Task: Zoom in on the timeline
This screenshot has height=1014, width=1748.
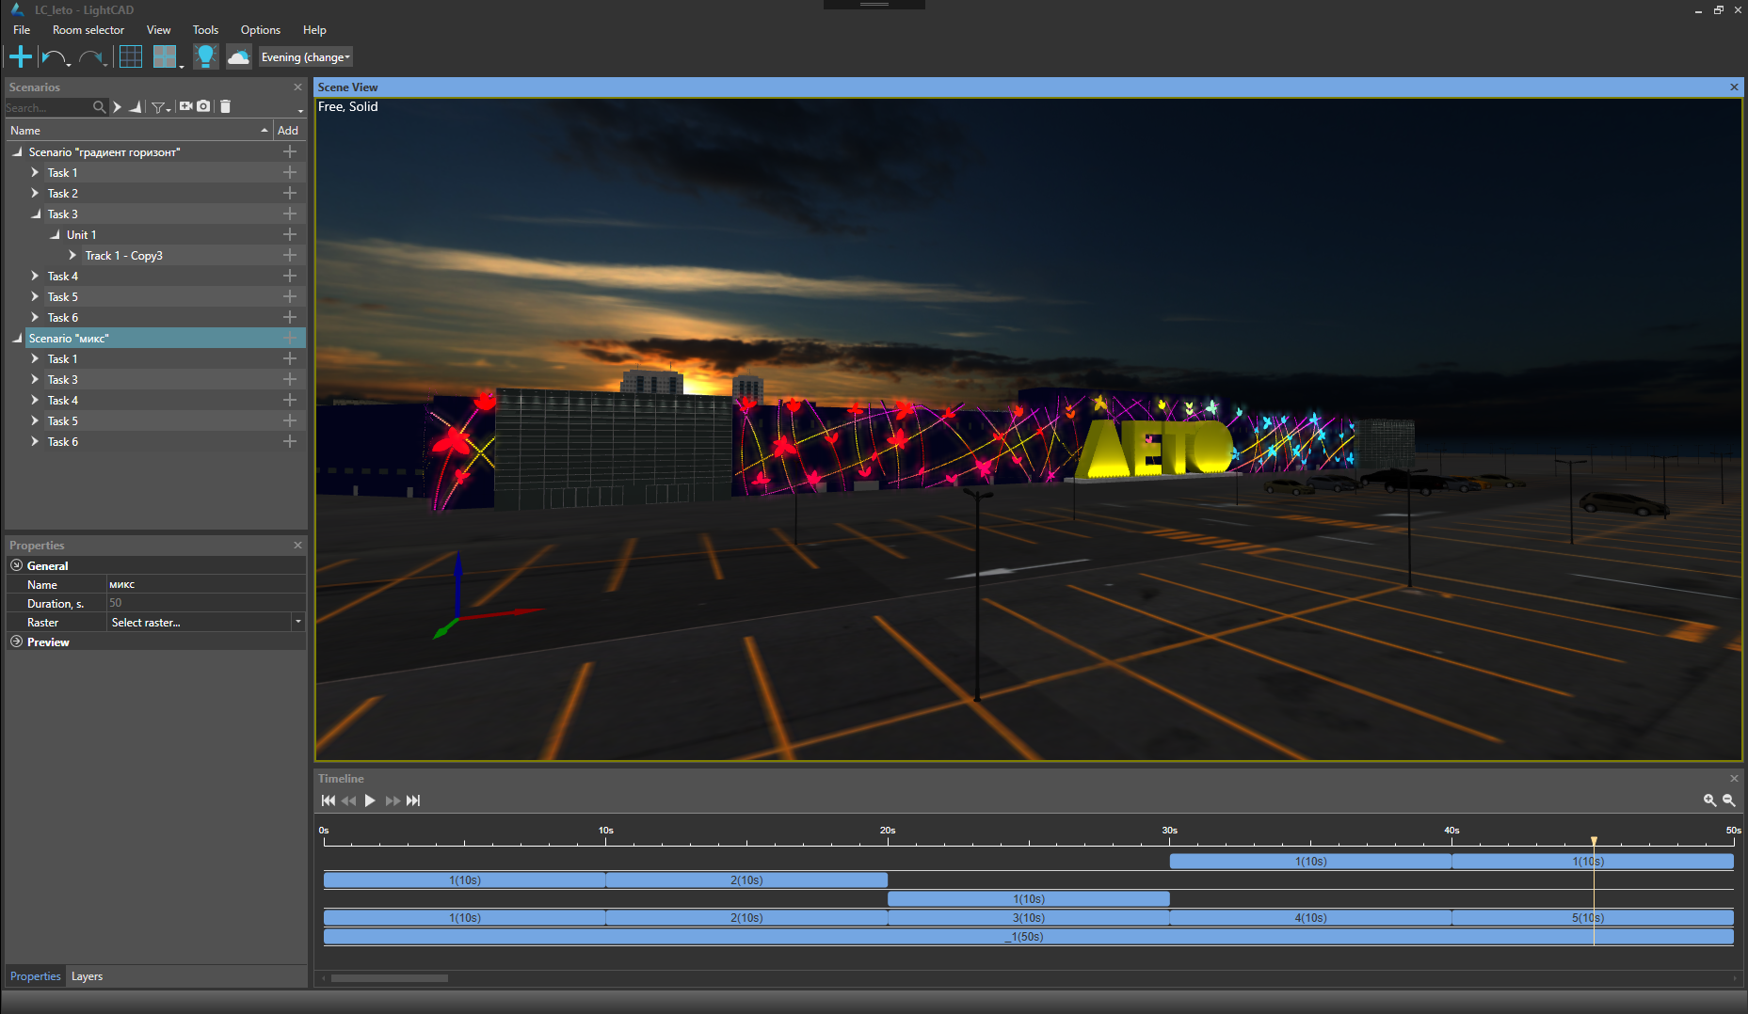Action: click(1709, 800)
